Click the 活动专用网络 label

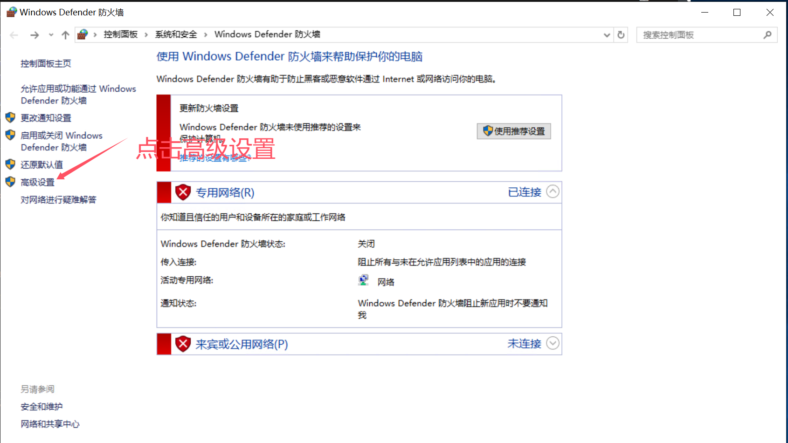187,280
